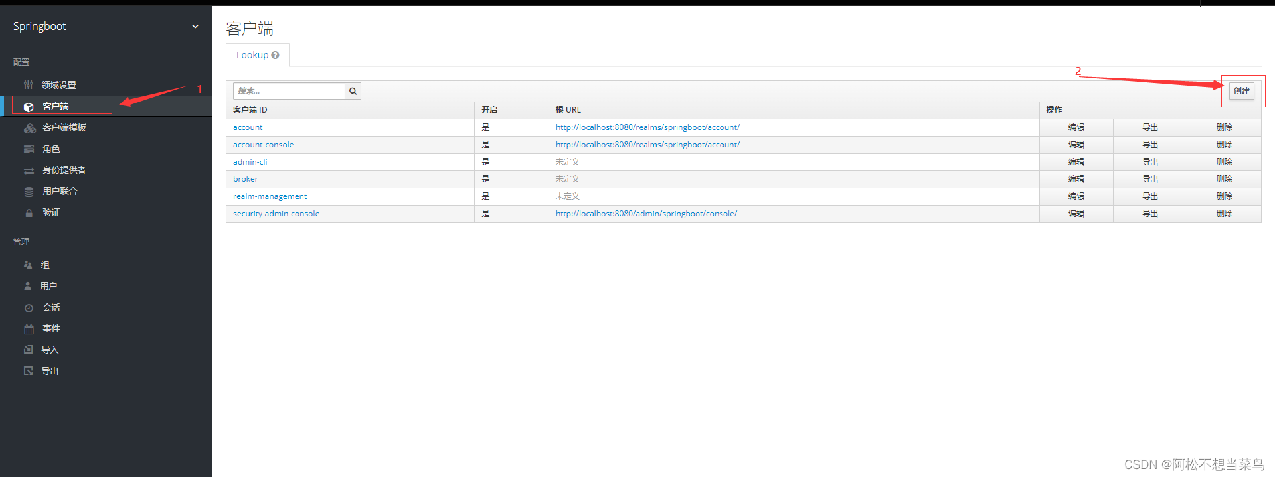Screen dimensions: 1275x477
Task: Click 删除 for the realm-management row
Action: pos(1225,196)
